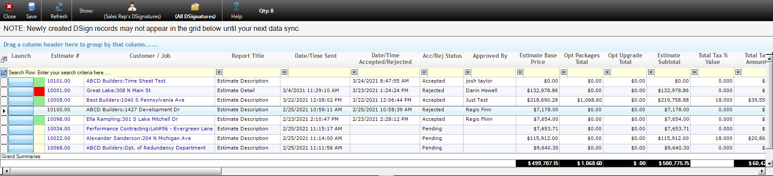
Task: Select row header for estimate 10001.00
Action: click(x=4, y=91)
